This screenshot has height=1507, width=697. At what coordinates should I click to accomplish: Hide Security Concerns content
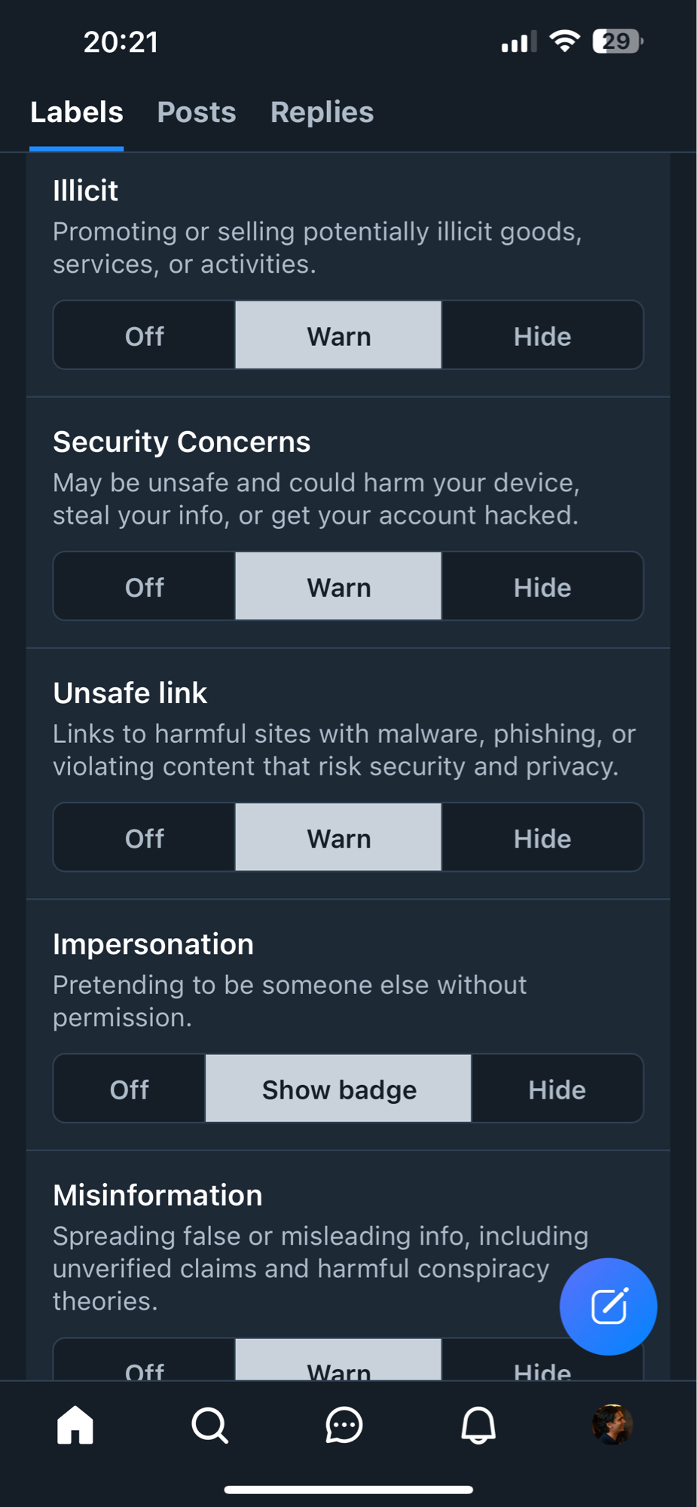[542, 587]
